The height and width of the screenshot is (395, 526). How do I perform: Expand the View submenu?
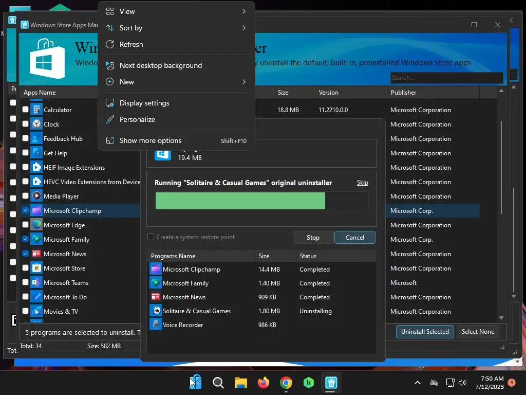[177, 11]
